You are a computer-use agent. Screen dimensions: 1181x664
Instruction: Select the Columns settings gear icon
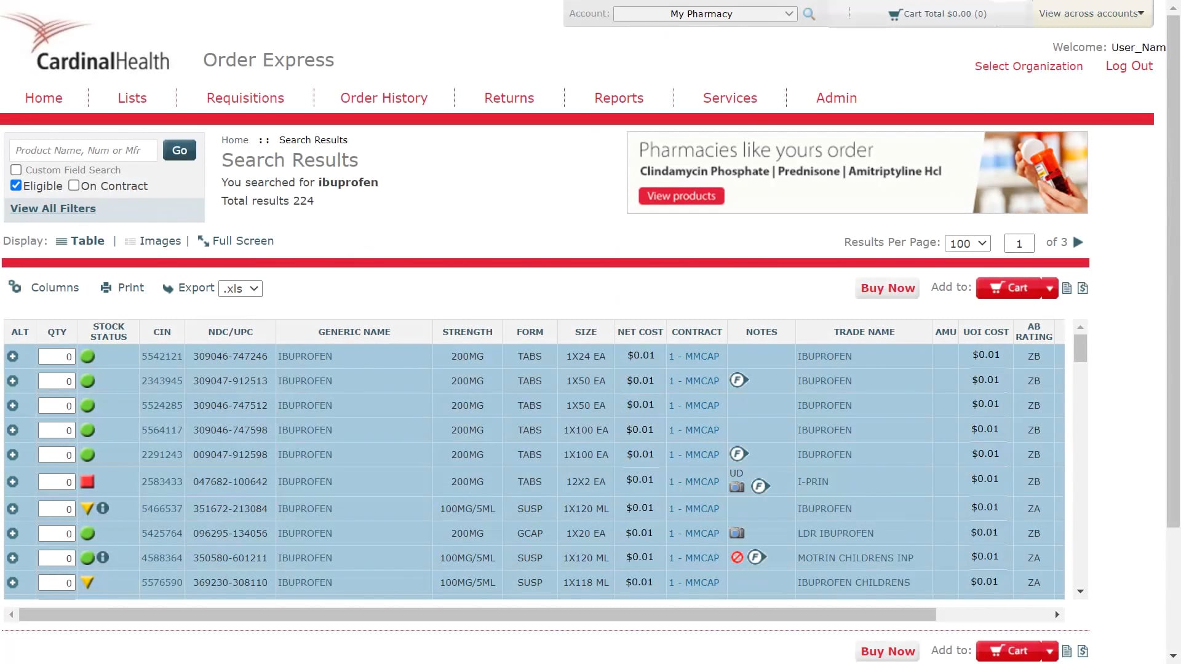coord(15,287)
